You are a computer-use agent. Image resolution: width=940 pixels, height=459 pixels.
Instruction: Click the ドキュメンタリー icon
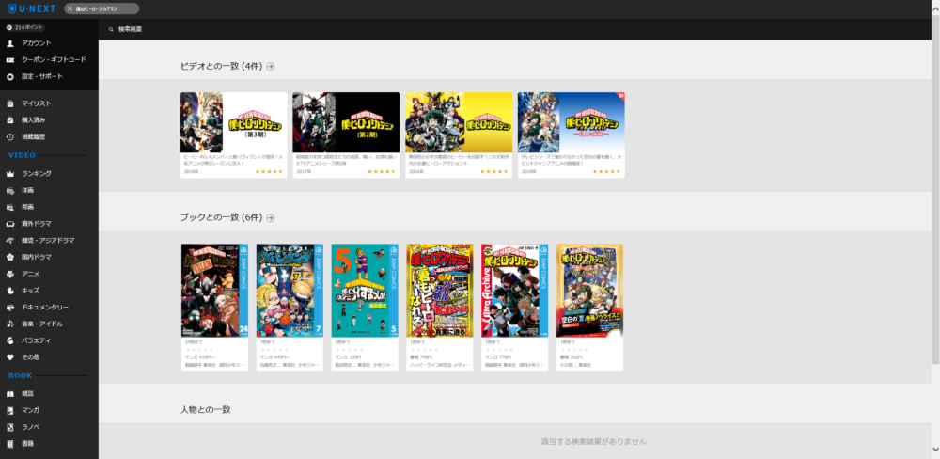point(10,308)
